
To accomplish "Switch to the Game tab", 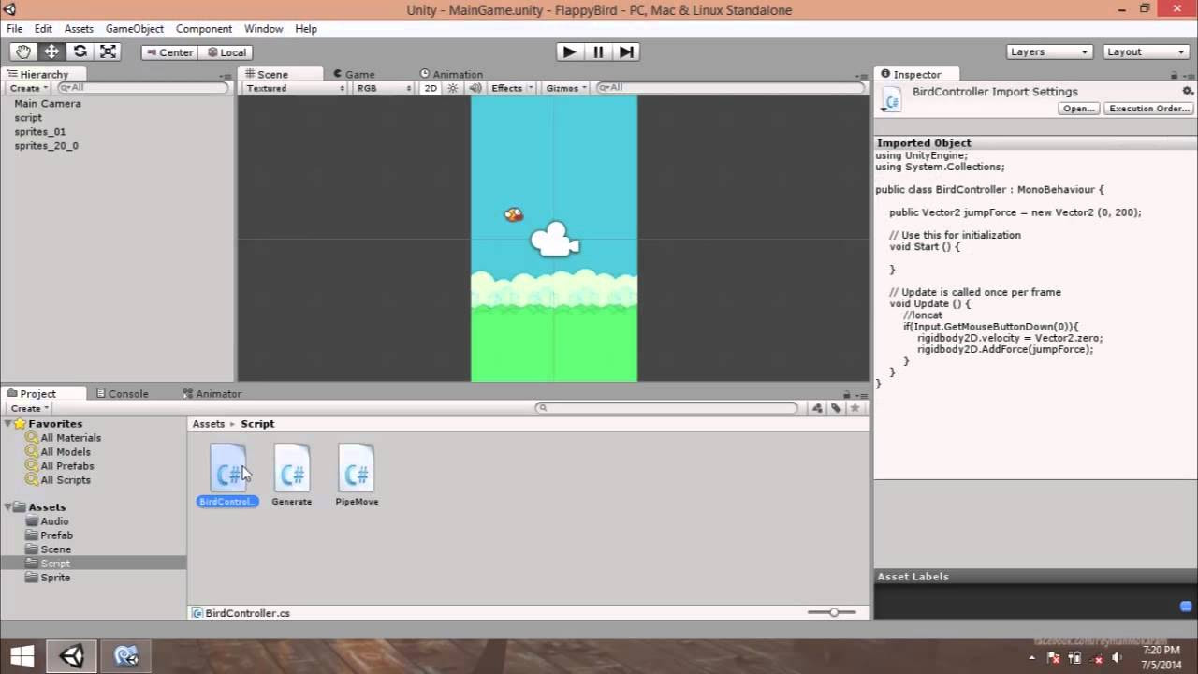I will point(354,74).
